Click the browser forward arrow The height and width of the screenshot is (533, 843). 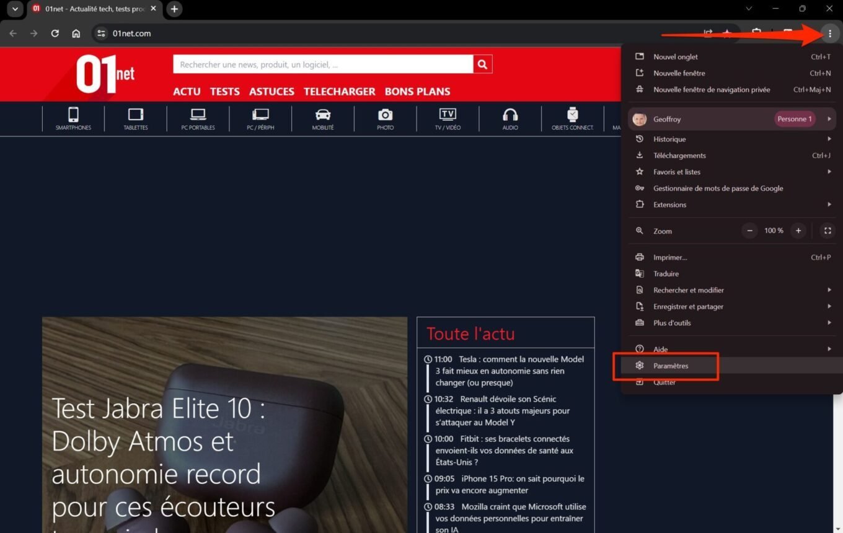(34, 33)
